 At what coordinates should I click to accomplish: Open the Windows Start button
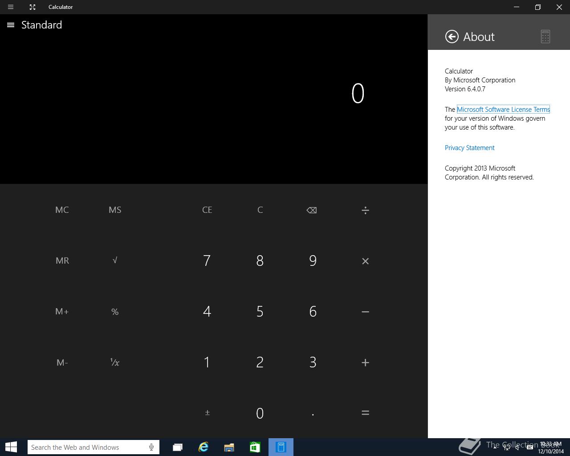tap(11, 447)
